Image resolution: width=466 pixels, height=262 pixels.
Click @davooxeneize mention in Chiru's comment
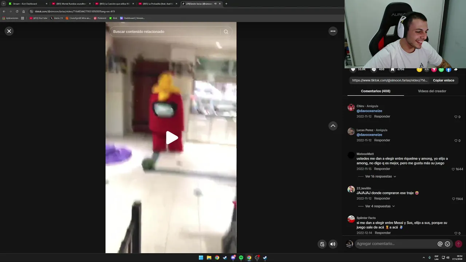369,111
